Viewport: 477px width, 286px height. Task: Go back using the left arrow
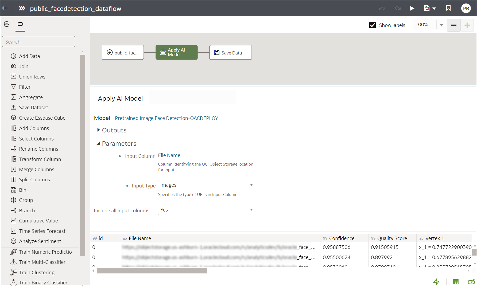tap(5, 8)
